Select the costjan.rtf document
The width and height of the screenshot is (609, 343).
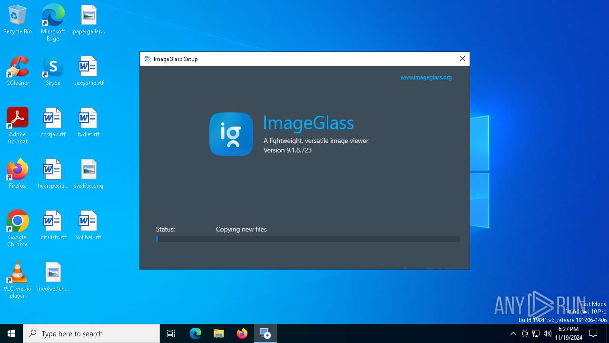point(53,123)
